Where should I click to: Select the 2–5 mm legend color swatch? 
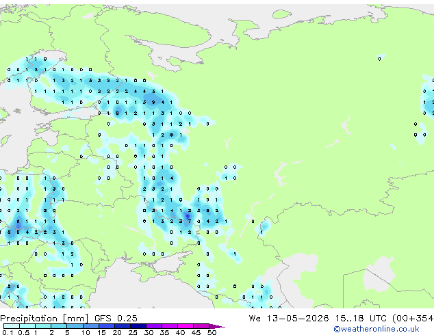tap(59, 326)
